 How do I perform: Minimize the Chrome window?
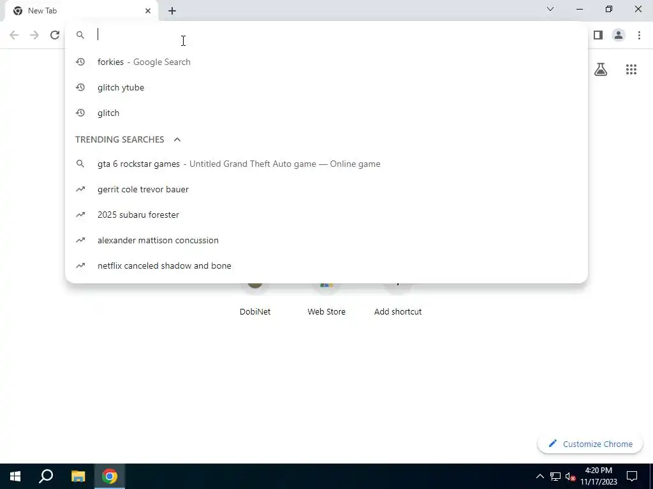[x=580, y=9]
